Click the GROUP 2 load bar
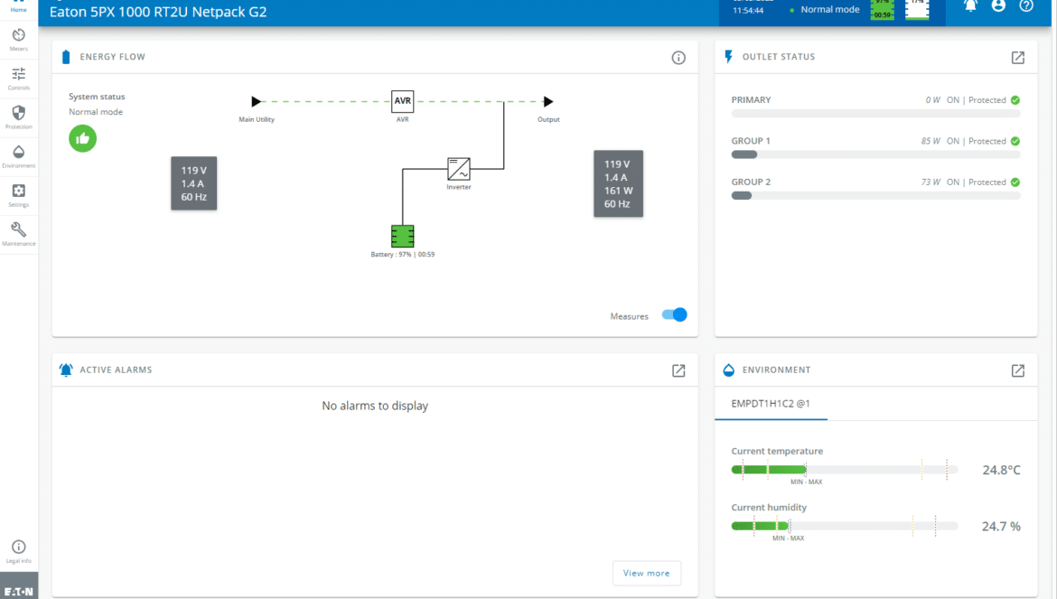 (875, 196)
